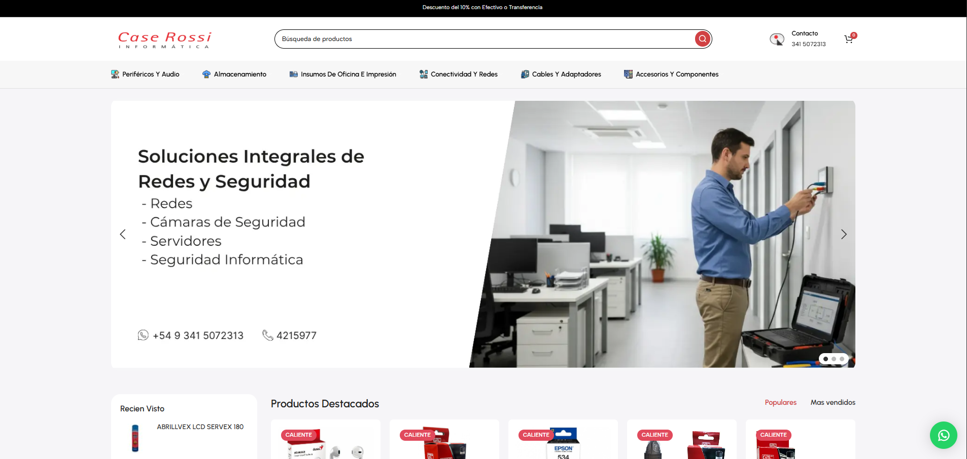Click the Periféricos Y Audio category icon
Viewport: 967px width, 459px height.
tap(115, 74)
